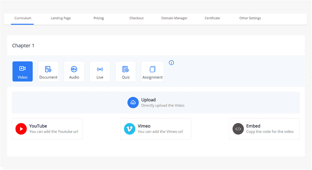
Task: Click the Chapter 1 header
Action: tap(23, 45)
